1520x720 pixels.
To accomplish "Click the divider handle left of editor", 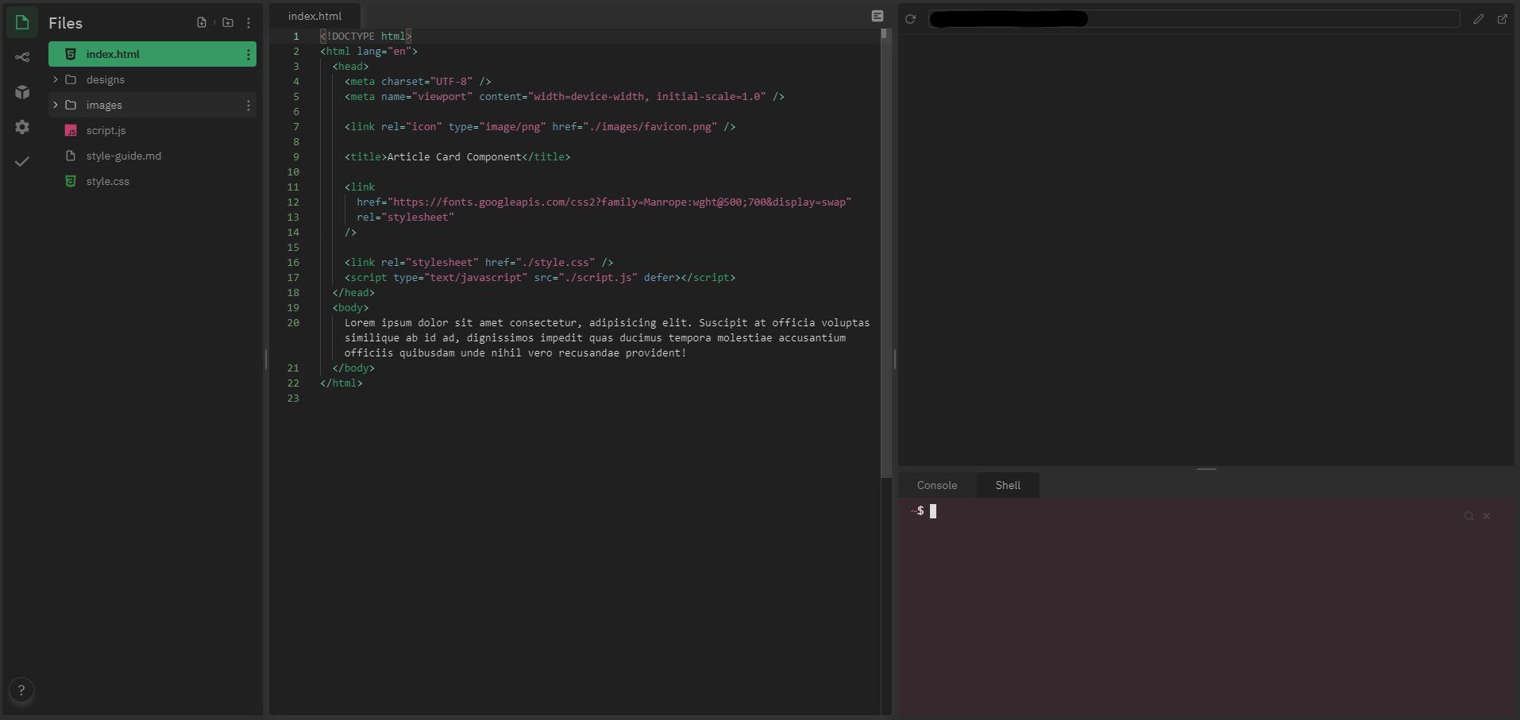I will point(266,360).
